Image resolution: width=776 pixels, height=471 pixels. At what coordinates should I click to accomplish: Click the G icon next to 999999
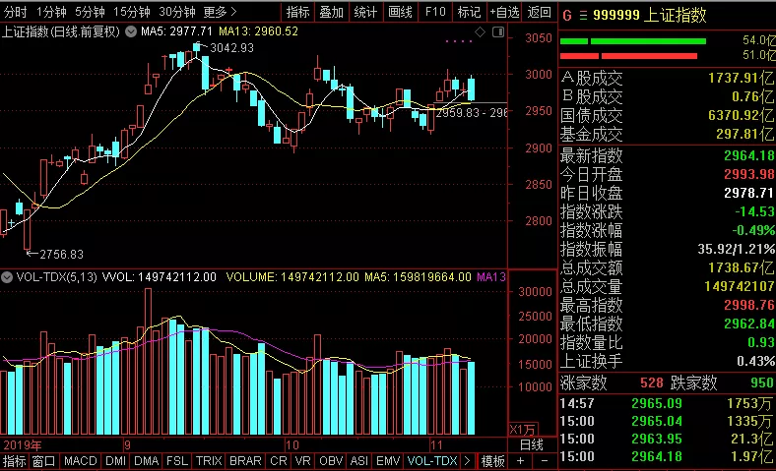tap(567, 16)
